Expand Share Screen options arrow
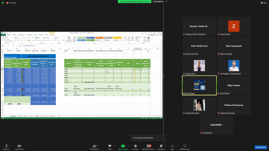This screenshot has width=269, height=151. 128,146
